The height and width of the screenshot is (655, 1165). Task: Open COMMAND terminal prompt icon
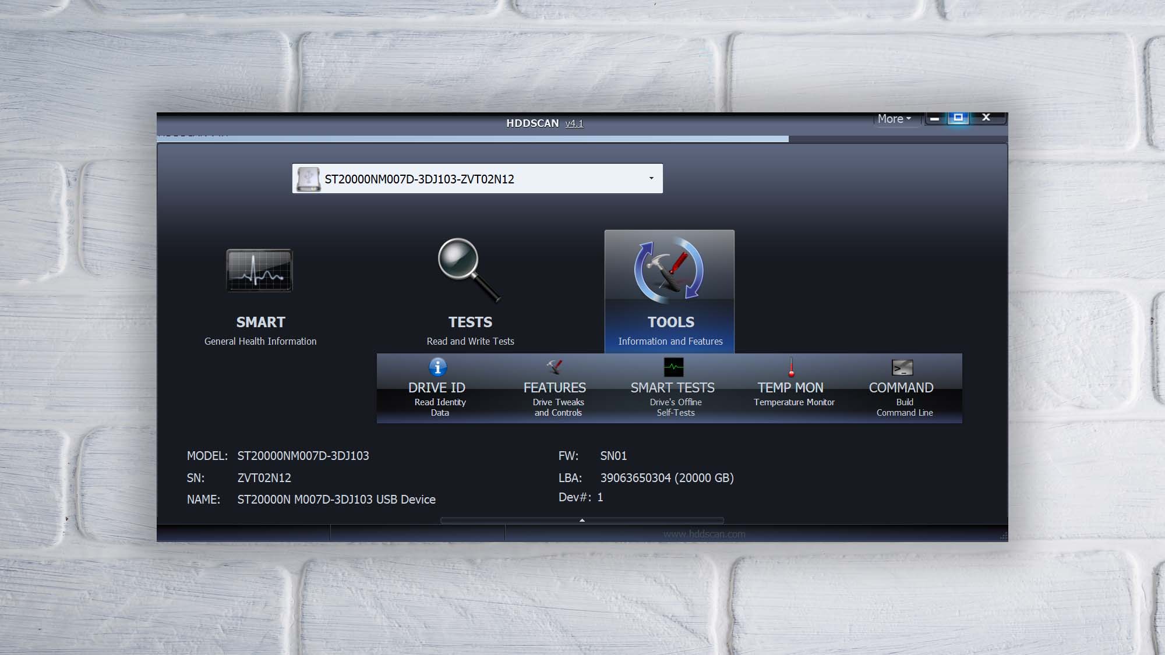pyautogui.click(x=902, y=367)
